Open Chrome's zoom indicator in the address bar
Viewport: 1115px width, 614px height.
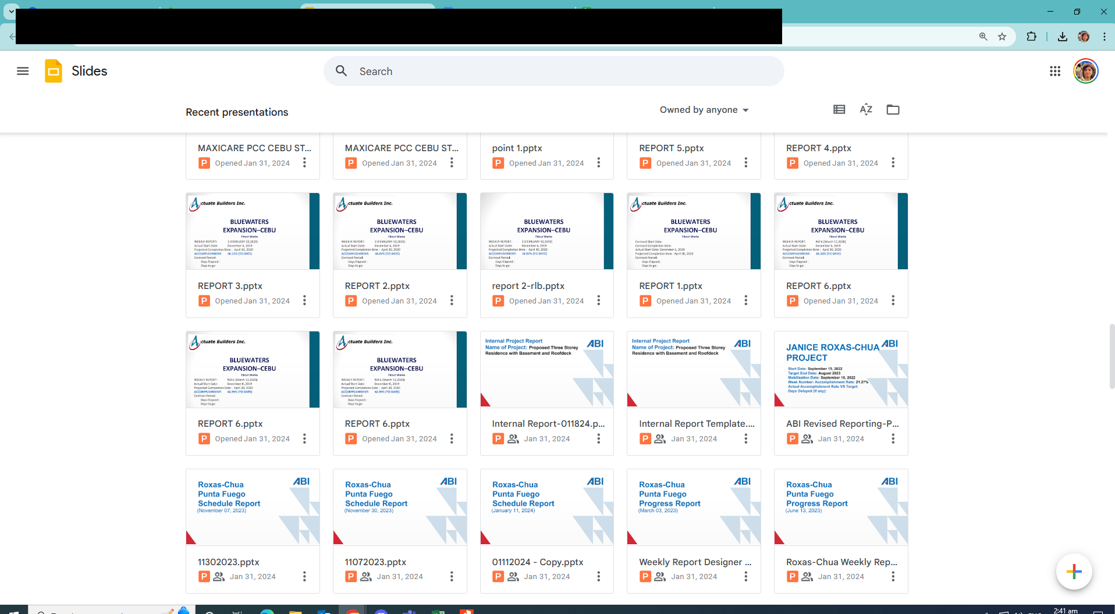[983, 37]
